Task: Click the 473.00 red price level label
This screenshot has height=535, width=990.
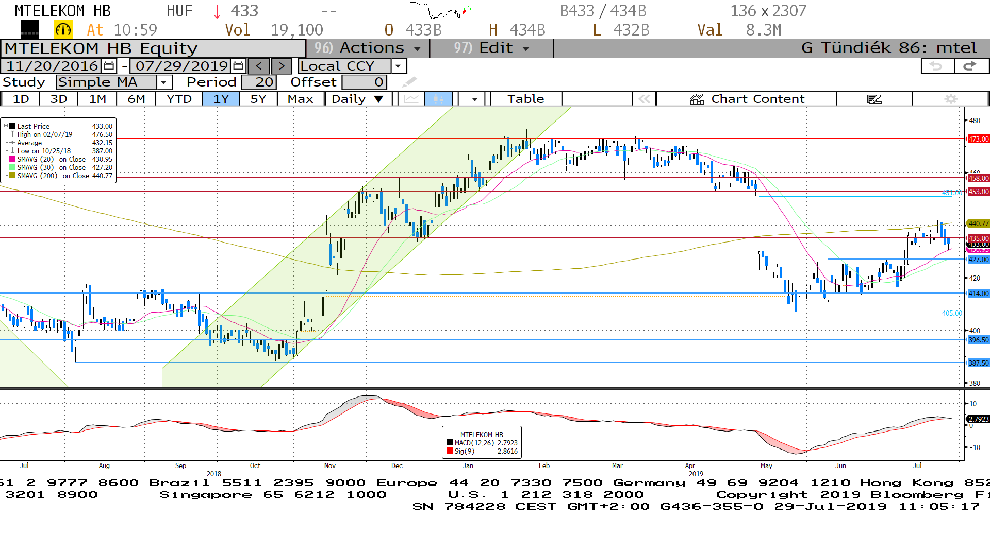Action: tap(978, 139)
